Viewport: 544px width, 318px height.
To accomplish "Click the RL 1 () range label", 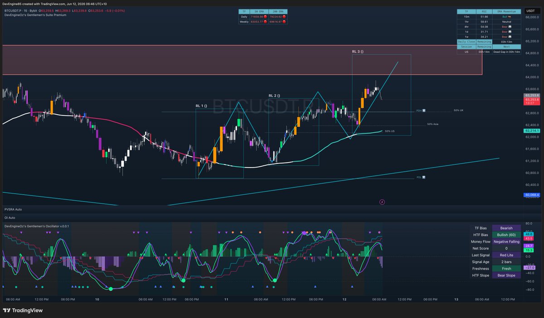I will (x=201, y=106).
